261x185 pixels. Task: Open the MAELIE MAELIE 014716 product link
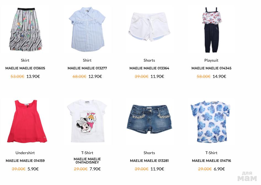point(211,160)
